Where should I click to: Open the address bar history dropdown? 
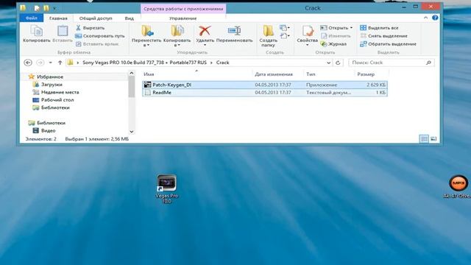click(329, 63)
